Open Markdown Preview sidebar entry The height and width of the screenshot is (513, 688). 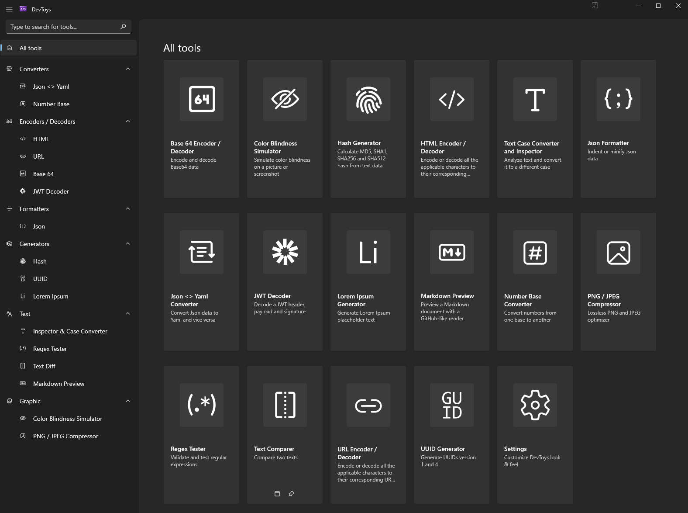69,384
